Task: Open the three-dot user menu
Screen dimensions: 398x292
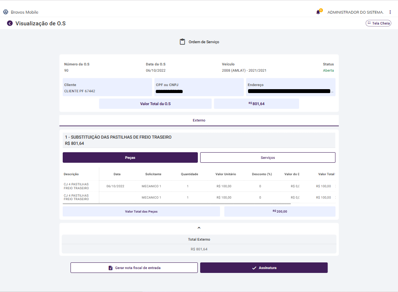Action: click(390, 12)
